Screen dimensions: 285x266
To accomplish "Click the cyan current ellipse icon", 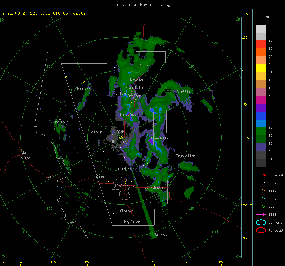I will coord(261,222).
